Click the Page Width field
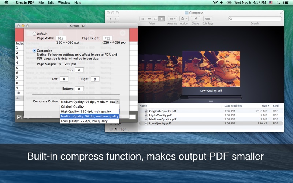Viewport: 293px width, 183px height. (60, 38)
